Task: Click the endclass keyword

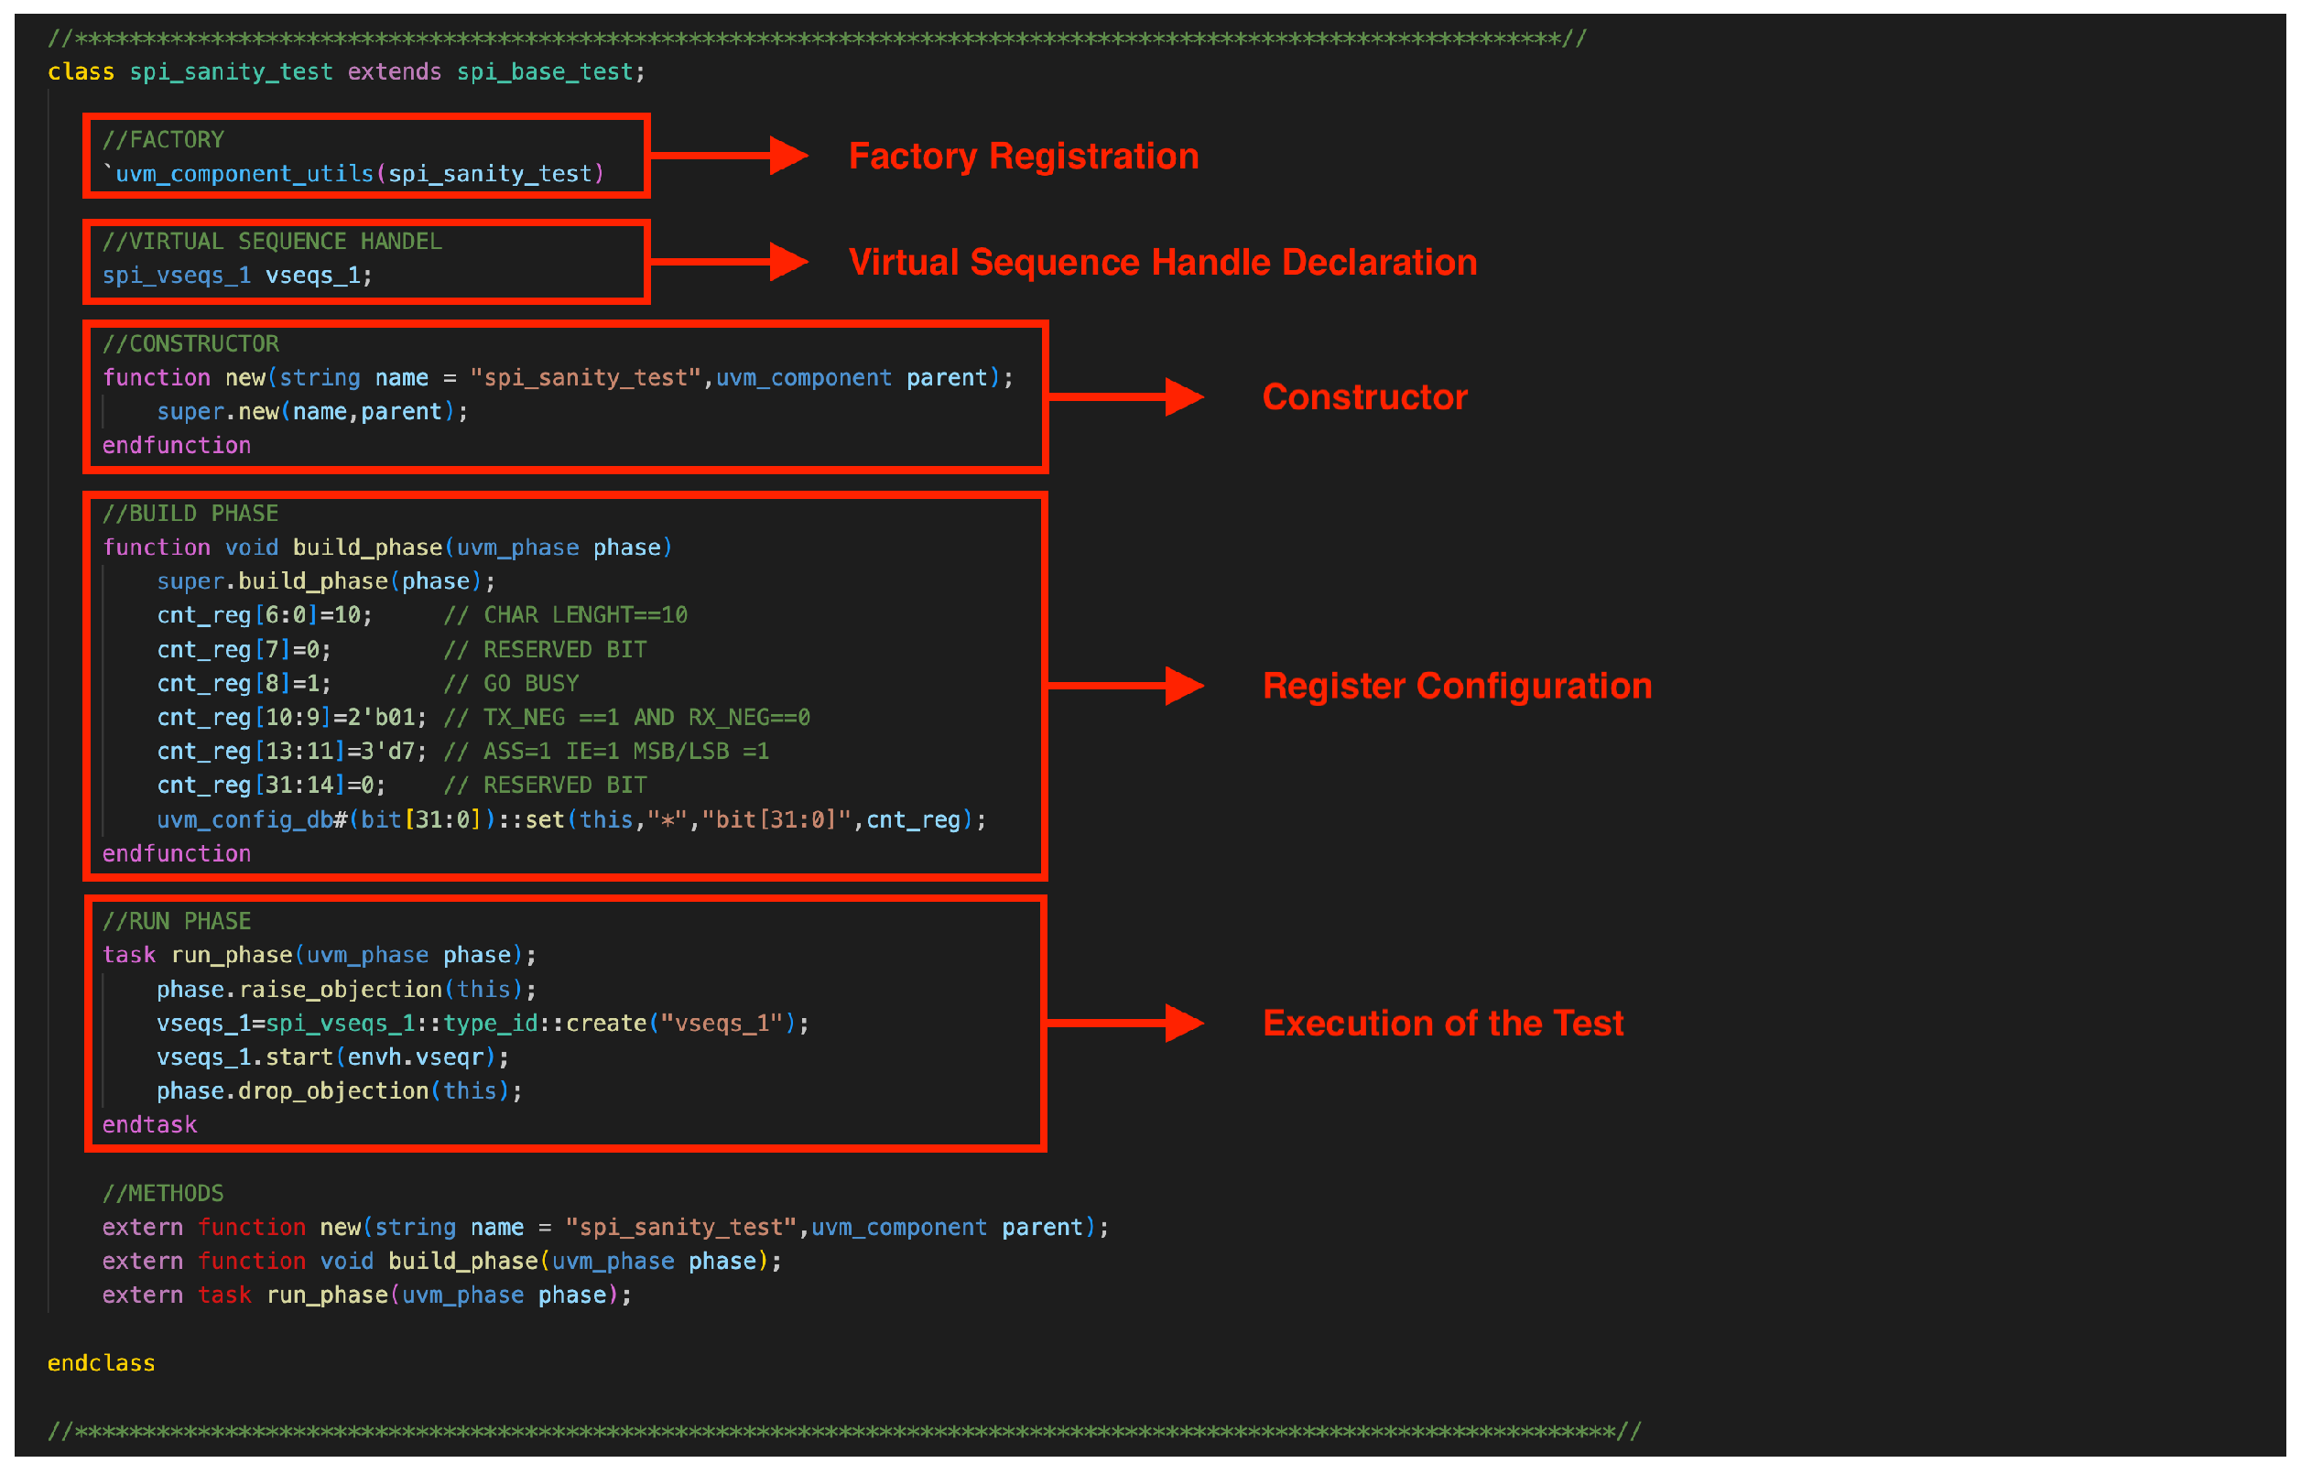Action: [102, 1363]
